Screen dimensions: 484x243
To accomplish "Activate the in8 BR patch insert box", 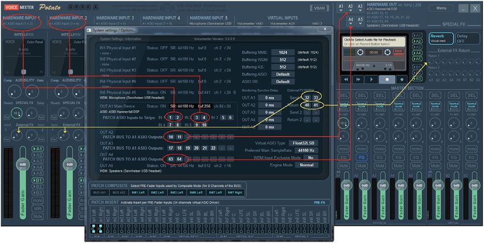I will tap(325, 229).
